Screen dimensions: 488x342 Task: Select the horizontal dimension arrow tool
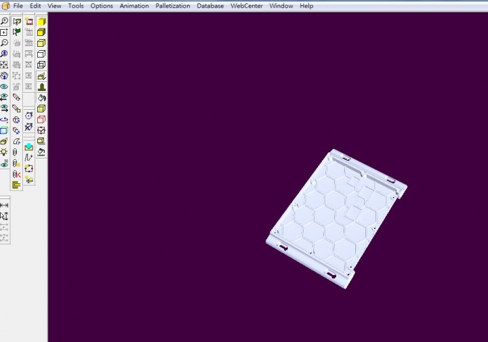click(4, 205)
